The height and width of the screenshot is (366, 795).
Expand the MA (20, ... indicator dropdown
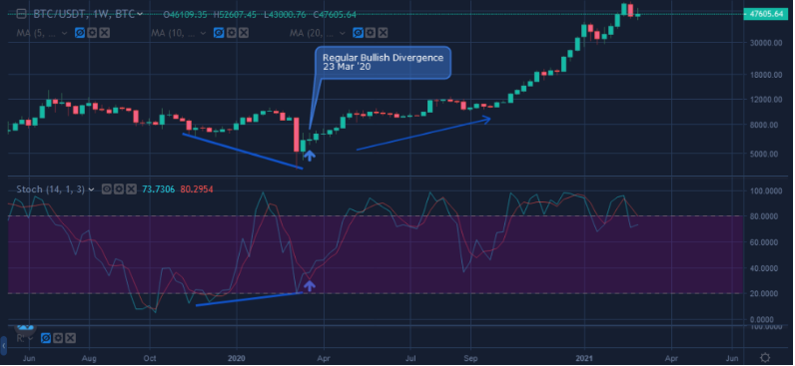(x=343, y=34)
